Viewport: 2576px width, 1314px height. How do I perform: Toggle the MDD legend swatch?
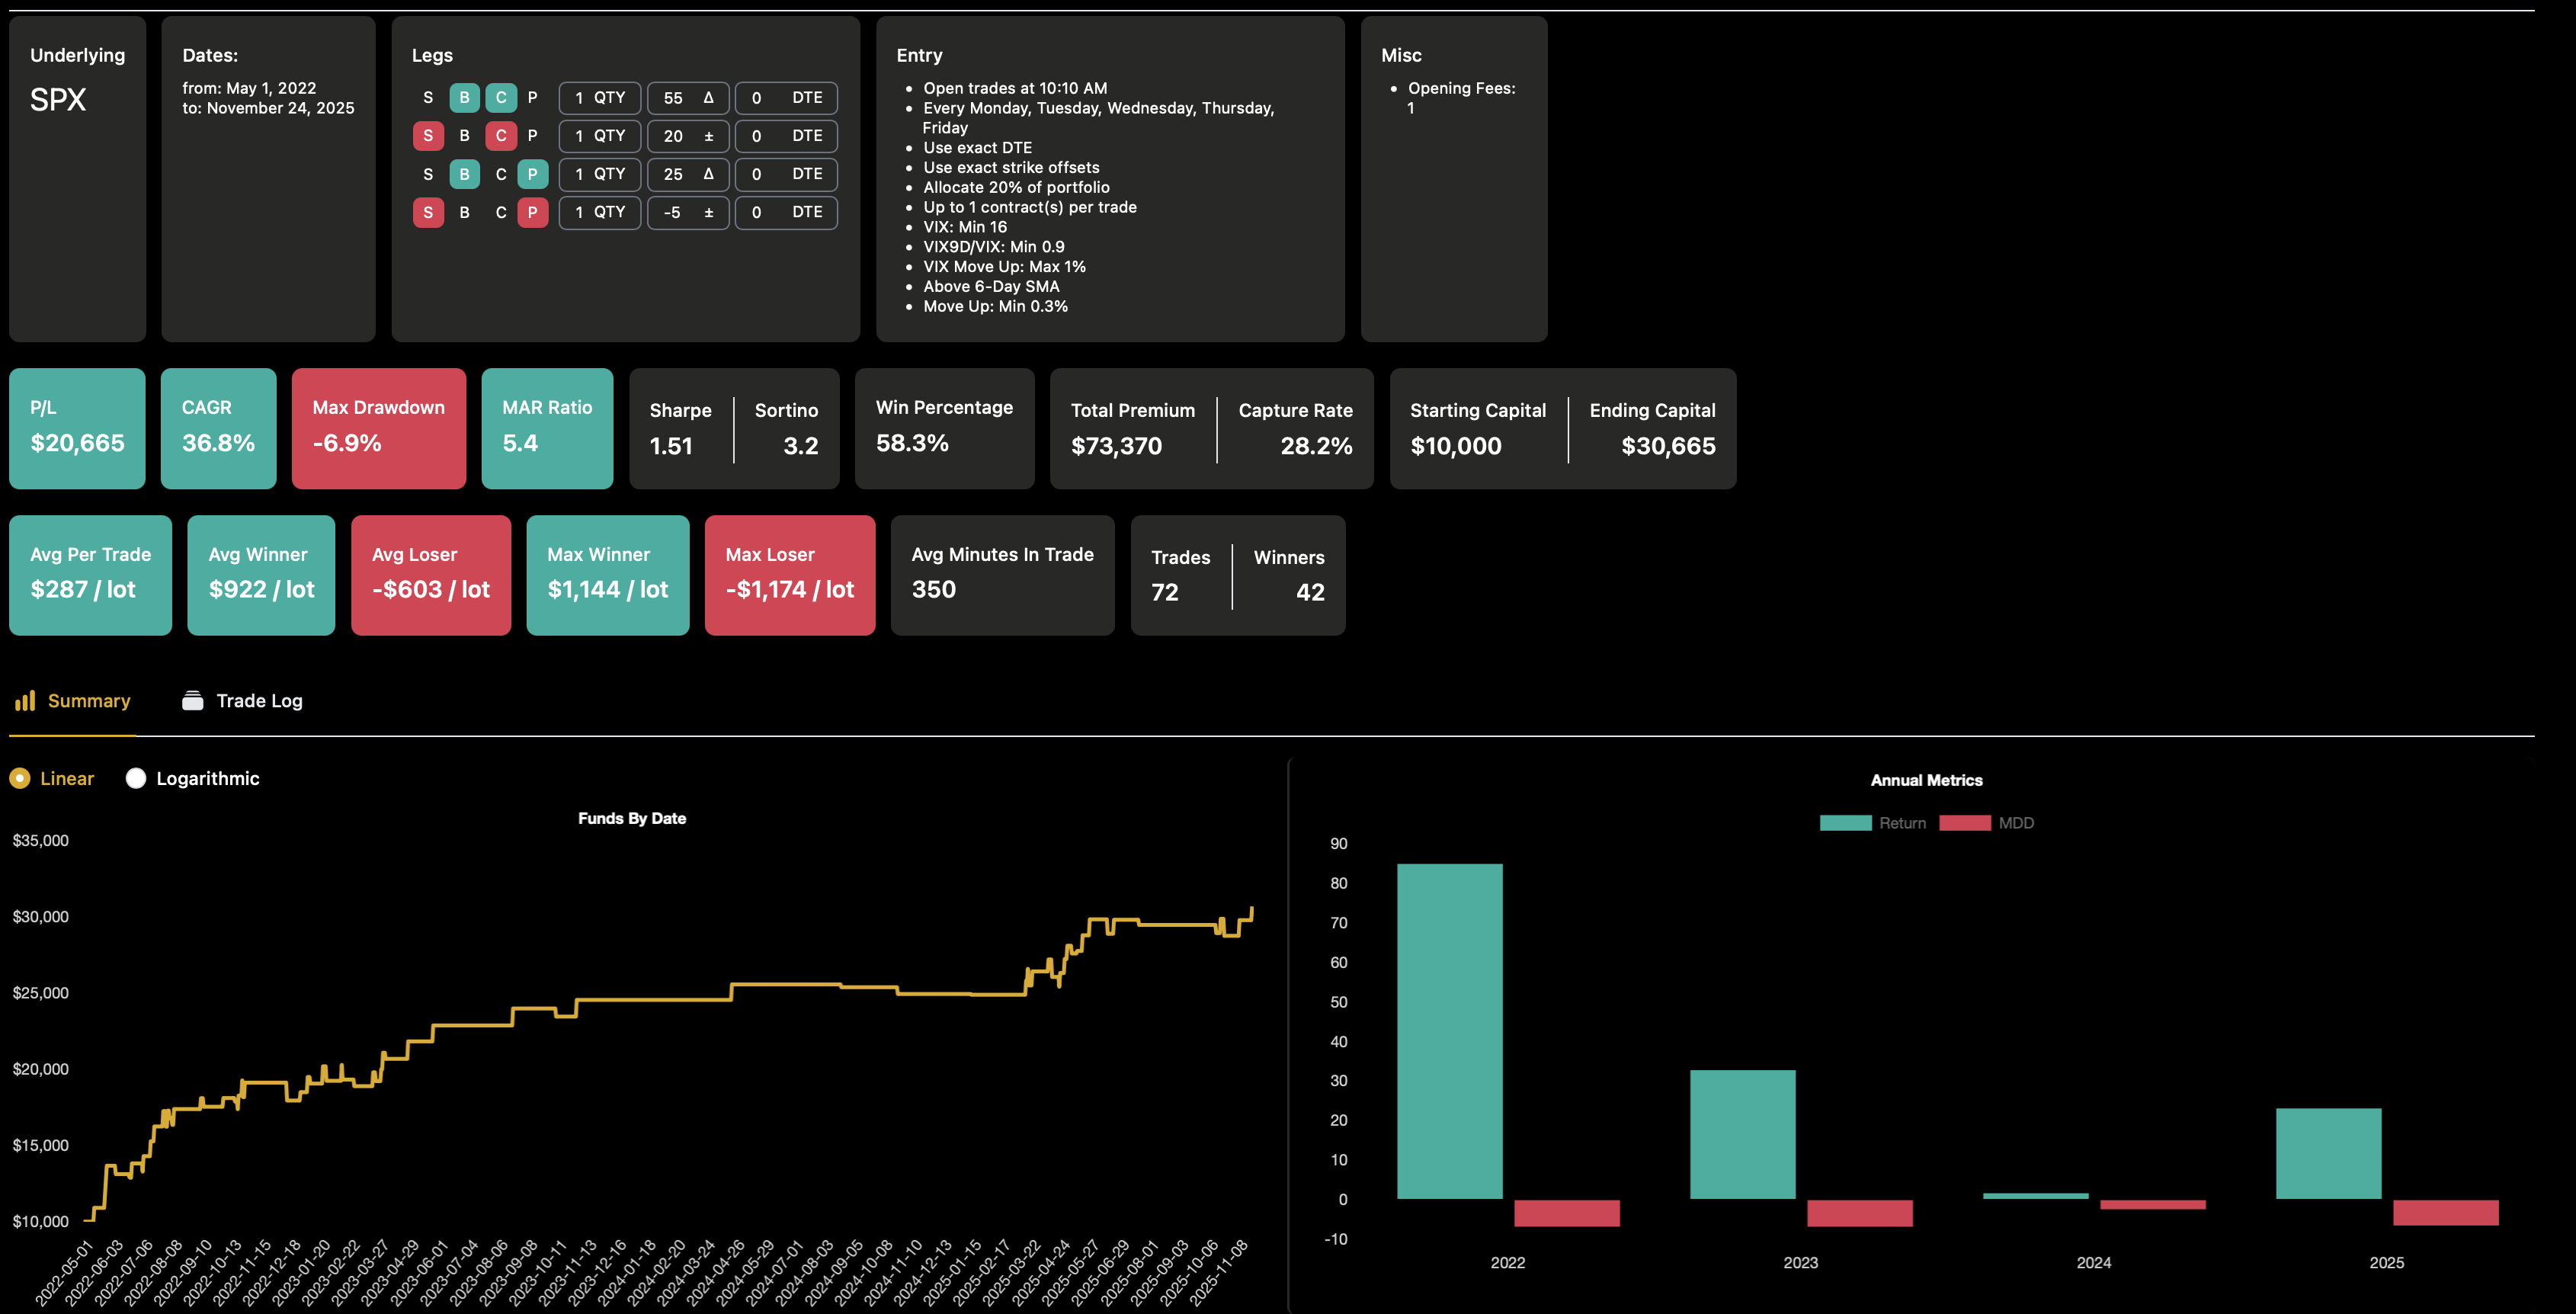click(x=1964, y=823)
